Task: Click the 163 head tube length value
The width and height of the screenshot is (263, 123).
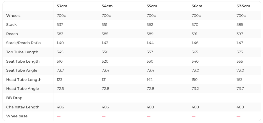Action: point(239,80)
